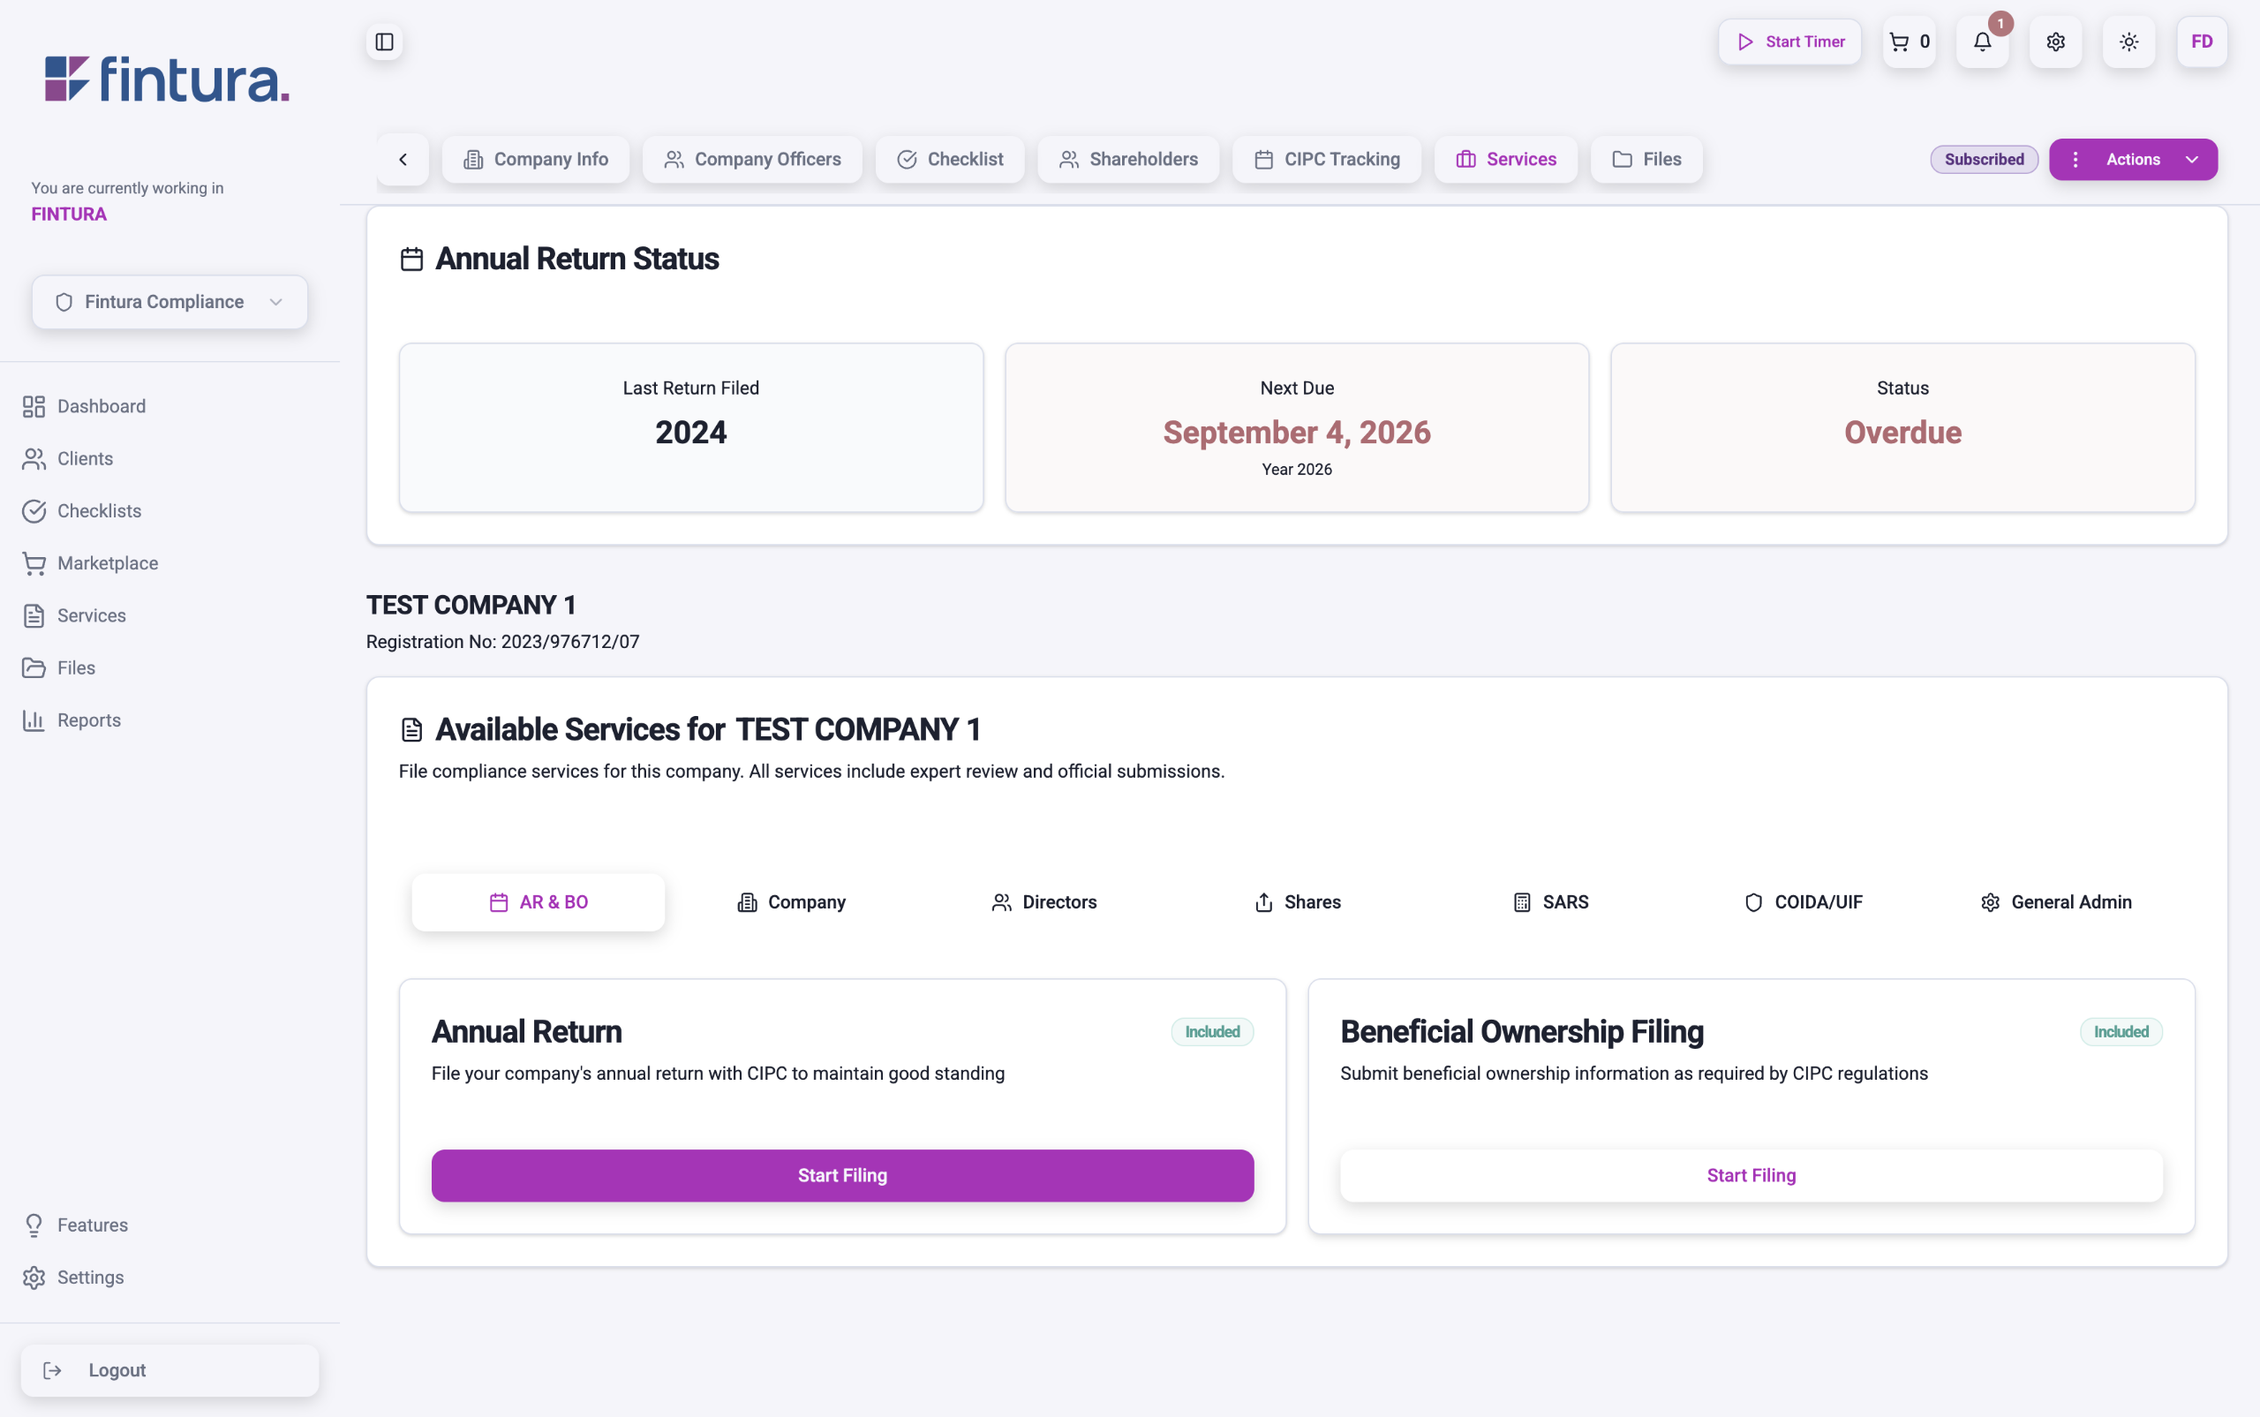Open the Shareholders tab
Image resolution: width=2260 pixels, height=1417 pixels.
coord(1127,159)
